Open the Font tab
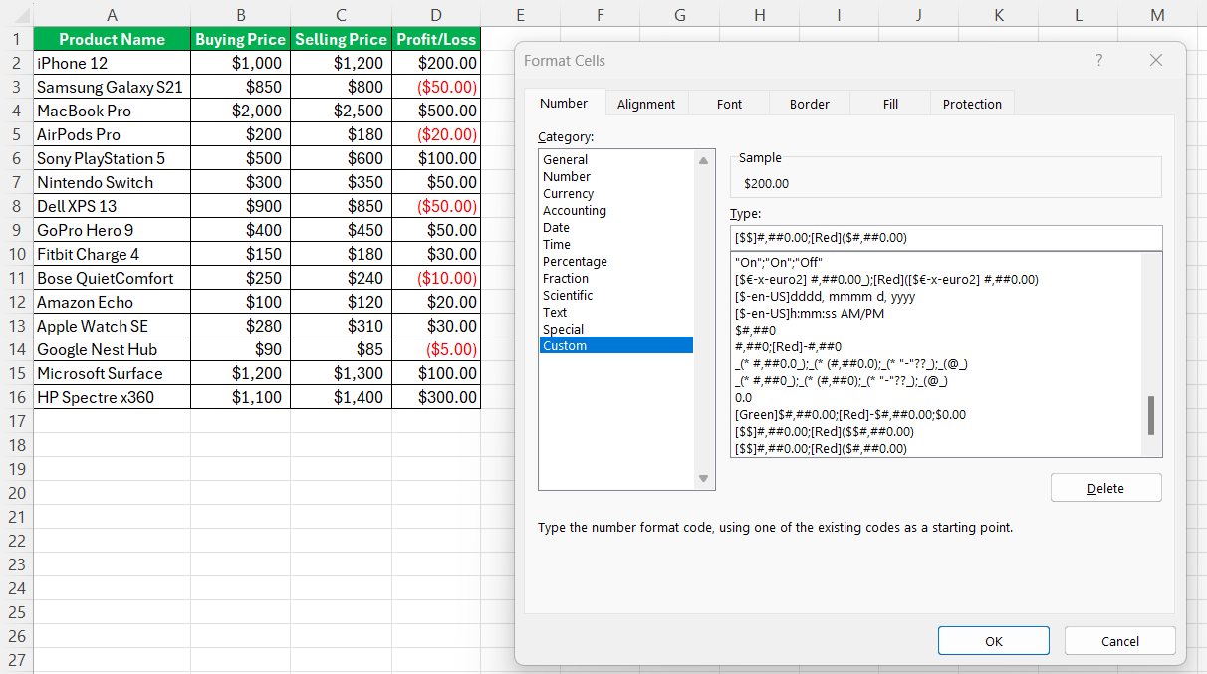 click(729, 104)
